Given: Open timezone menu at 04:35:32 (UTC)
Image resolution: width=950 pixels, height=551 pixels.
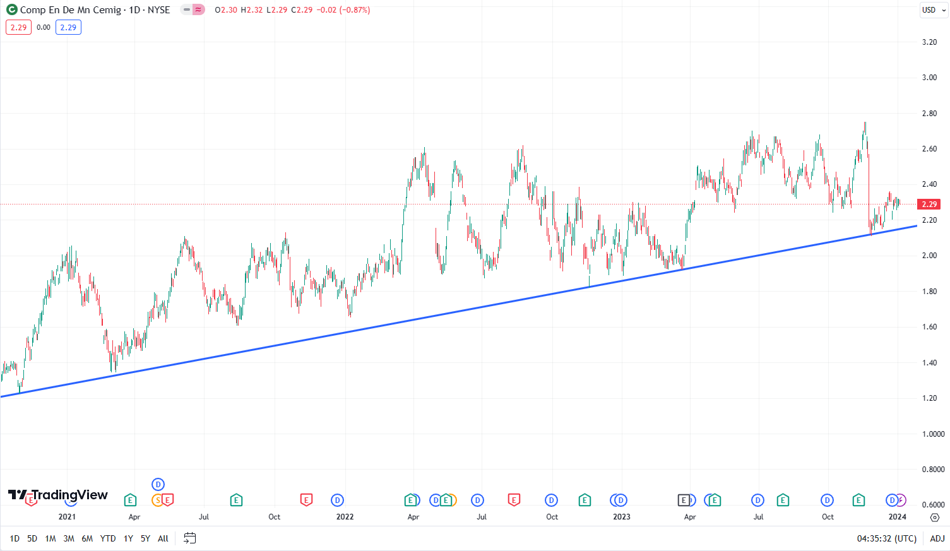Looking at the screenshot, I should [x=886, y=538].
